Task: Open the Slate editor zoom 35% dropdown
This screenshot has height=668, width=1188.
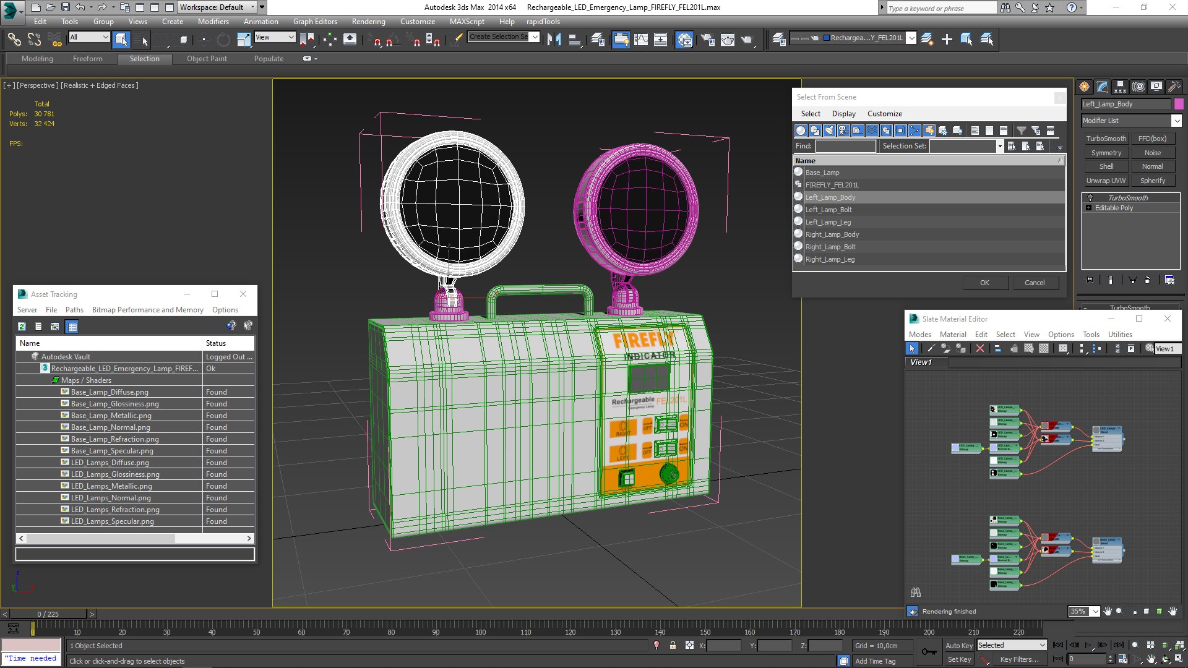Action: pos(1095,612)
